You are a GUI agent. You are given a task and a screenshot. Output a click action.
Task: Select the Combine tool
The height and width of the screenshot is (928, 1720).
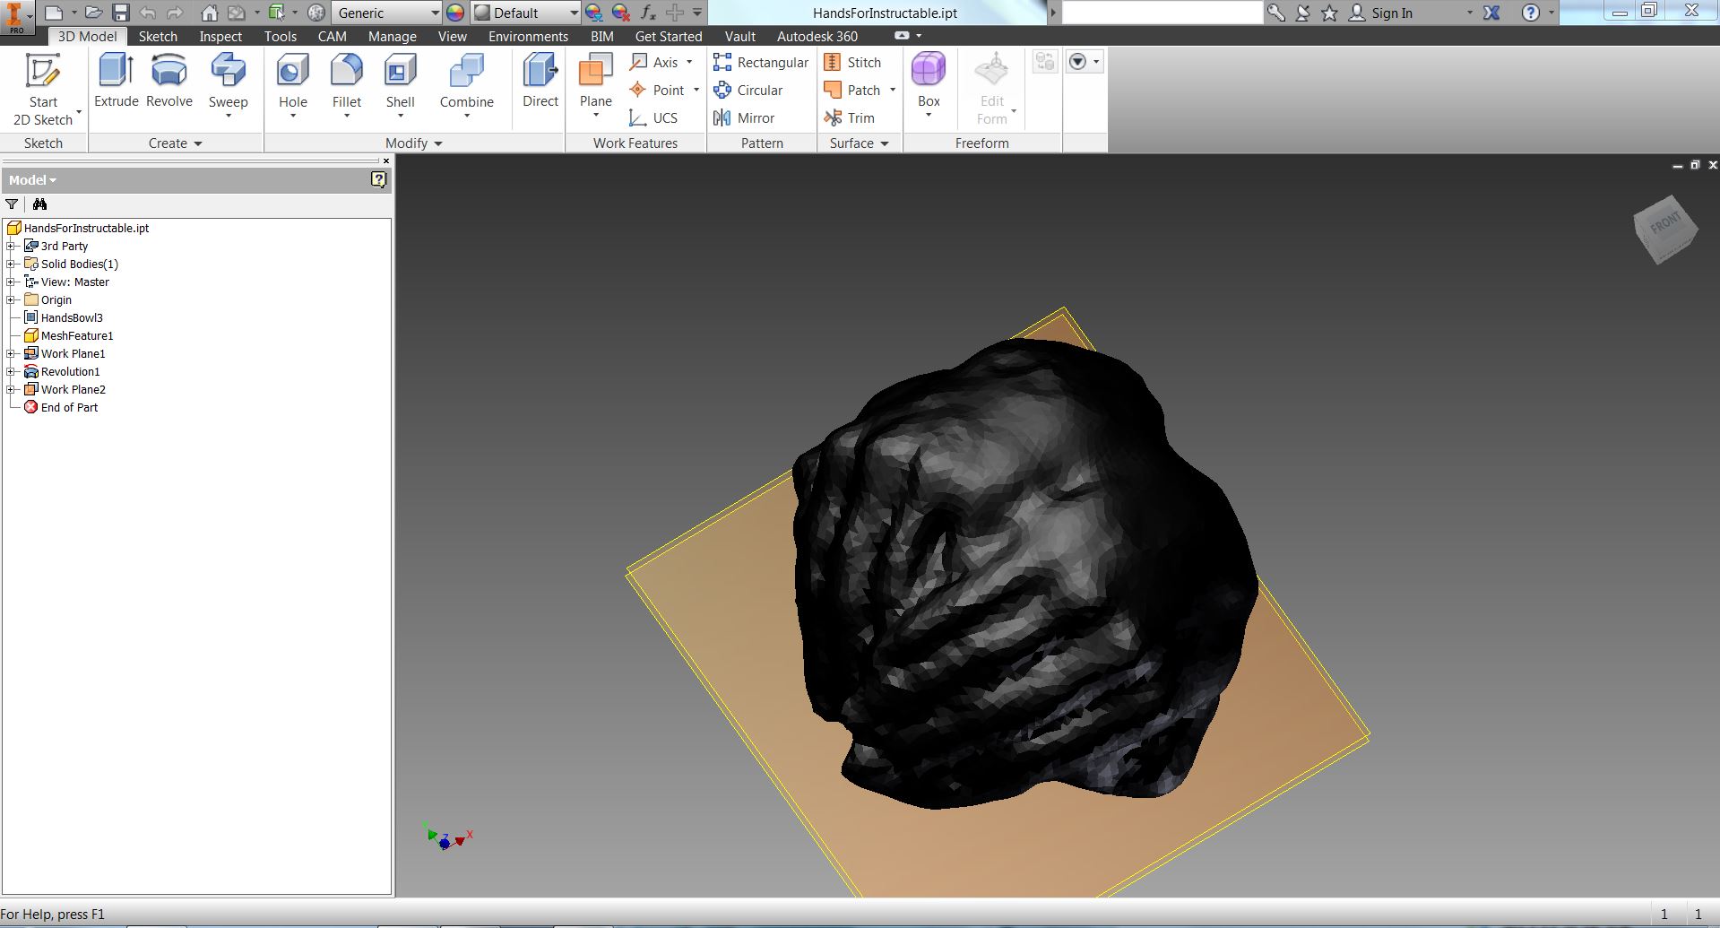[x=466, y=83]
